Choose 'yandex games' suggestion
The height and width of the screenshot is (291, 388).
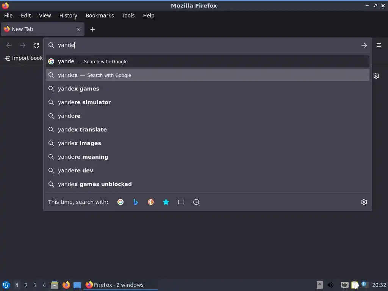pos(208,89)
